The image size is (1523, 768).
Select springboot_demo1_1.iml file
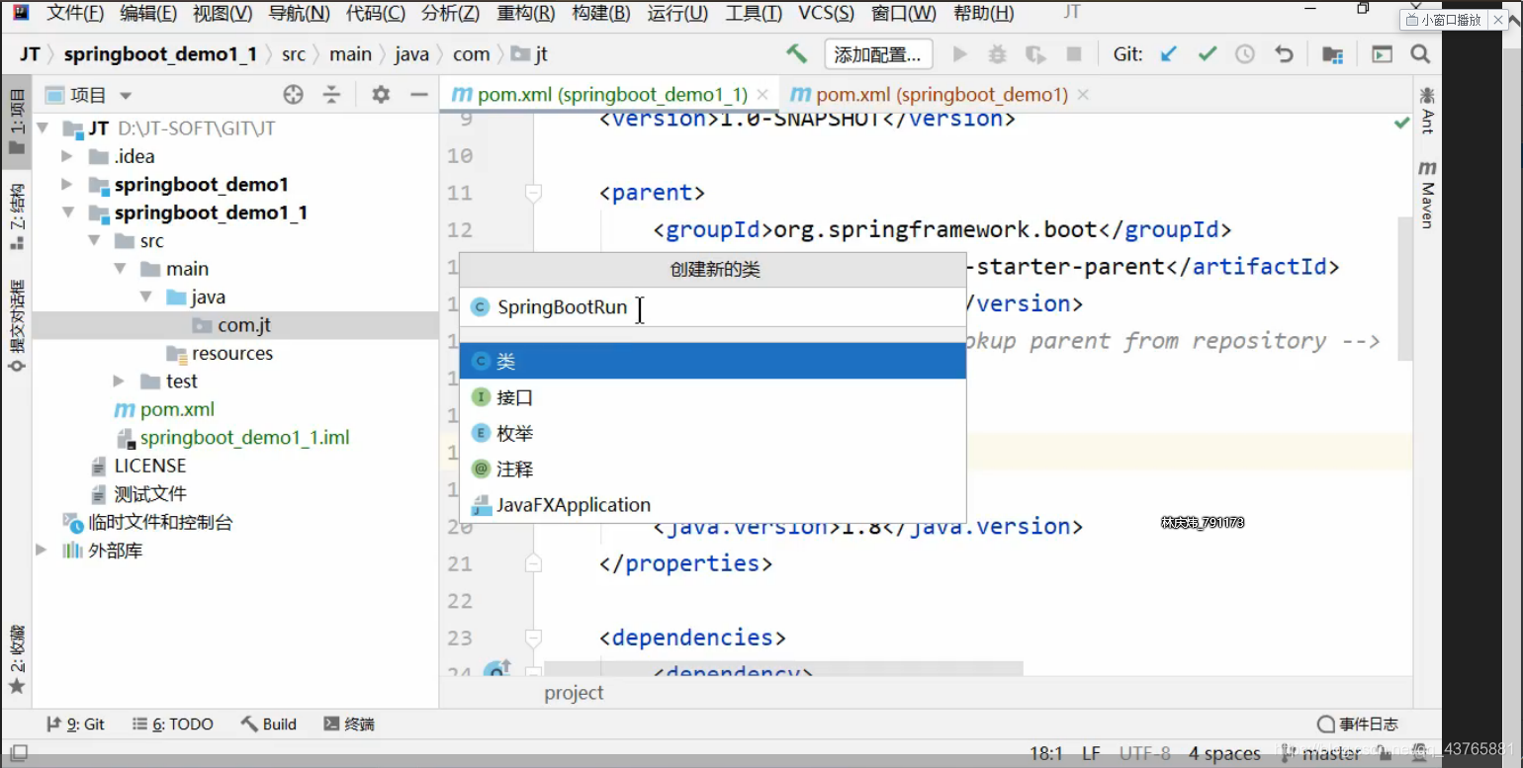tap(244, 438)
